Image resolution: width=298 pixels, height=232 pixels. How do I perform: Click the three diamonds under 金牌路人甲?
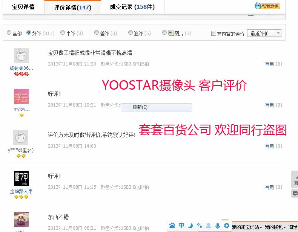[21, 197]
